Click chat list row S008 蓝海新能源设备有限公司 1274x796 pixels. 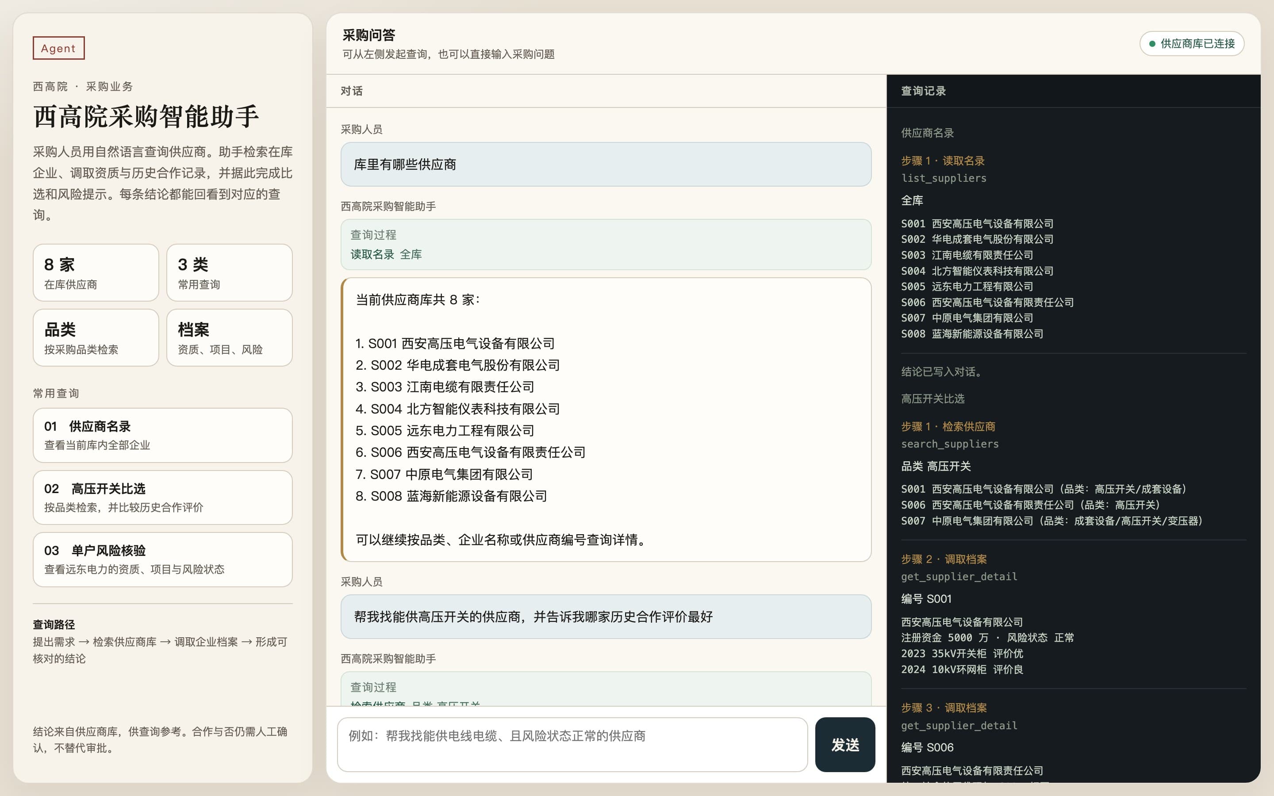pos(451,496)
